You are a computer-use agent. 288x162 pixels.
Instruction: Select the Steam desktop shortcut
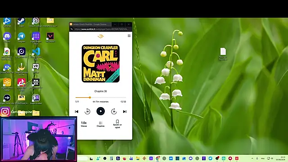point(21,22)
